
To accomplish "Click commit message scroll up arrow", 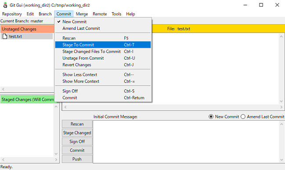I will [x=281, y=124].
